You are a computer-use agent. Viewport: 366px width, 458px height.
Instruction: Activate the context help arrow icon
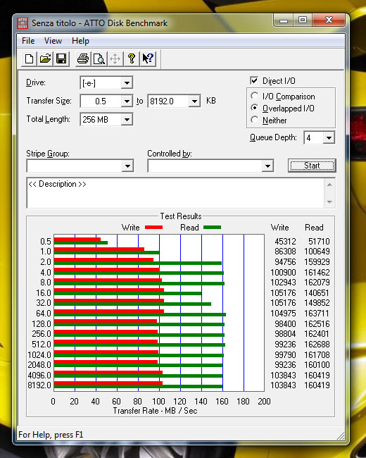click(x=148, y=58)
